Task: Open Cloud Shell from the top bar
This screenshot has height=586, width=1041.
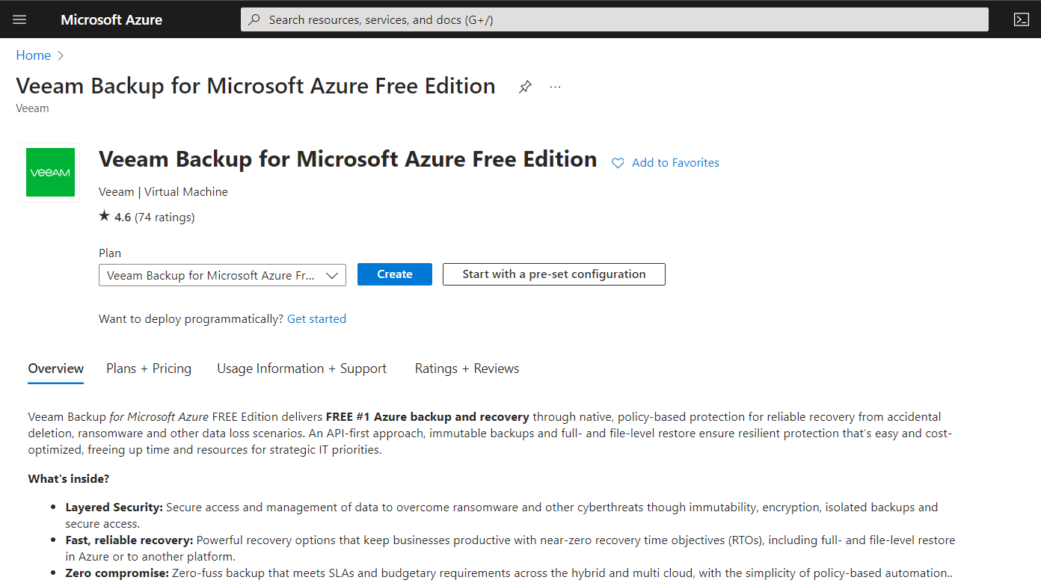Action: 1021,19
